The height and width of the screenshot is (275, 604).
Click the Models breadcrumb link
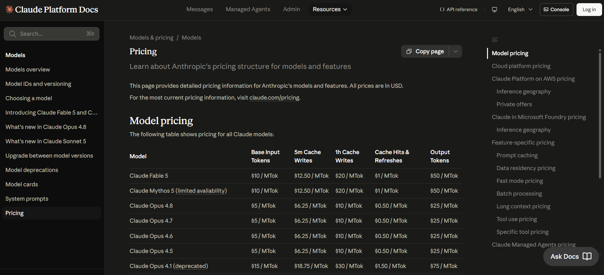[191, 38]
